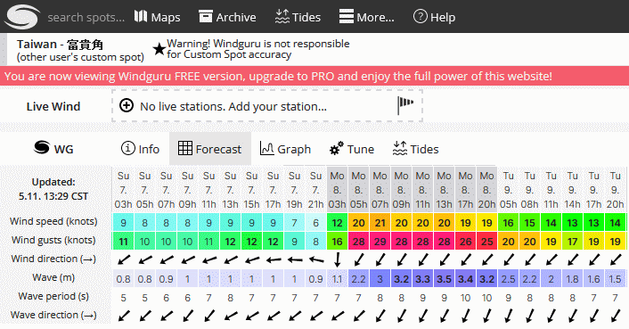Click the wind flag icon
This screenshot has width=629, height=329.
click(x=405, y=105)
